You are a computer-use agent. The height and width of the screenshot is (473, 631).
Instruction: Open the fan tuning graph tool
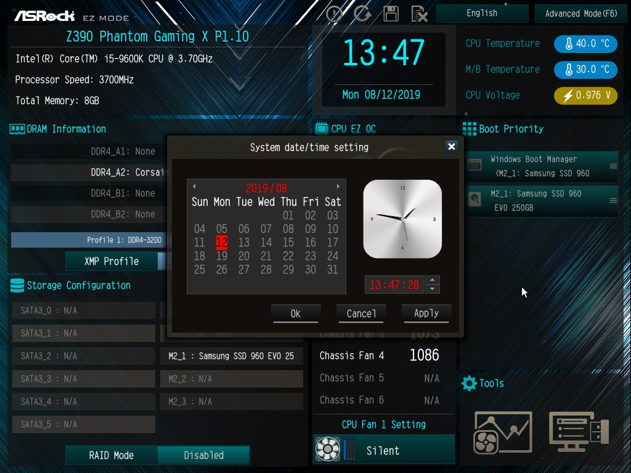(503, 432)
